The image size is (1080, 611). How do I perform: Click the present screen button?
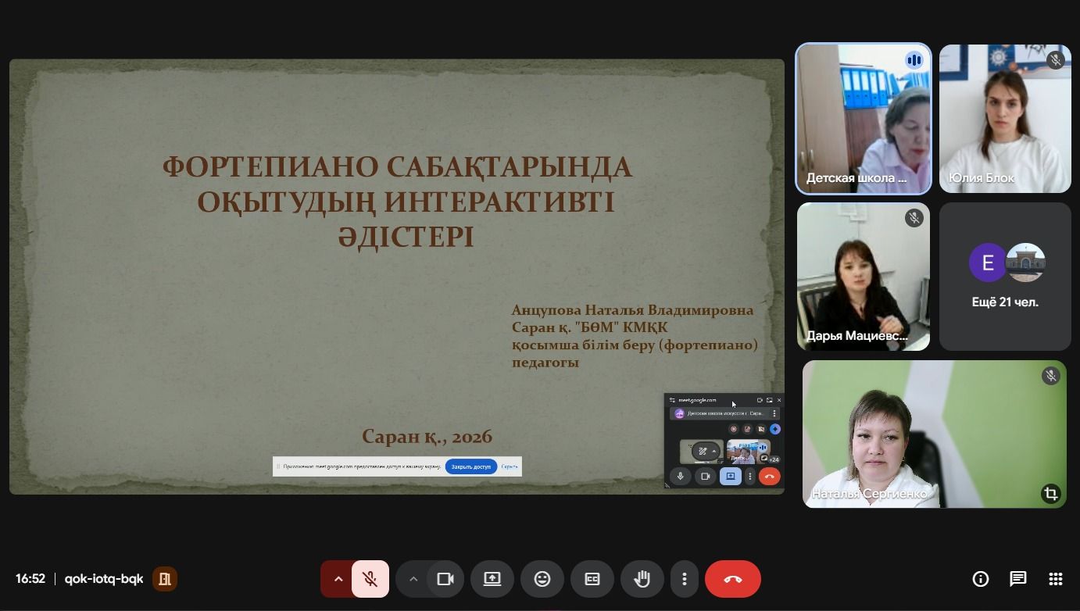(492, 579)
